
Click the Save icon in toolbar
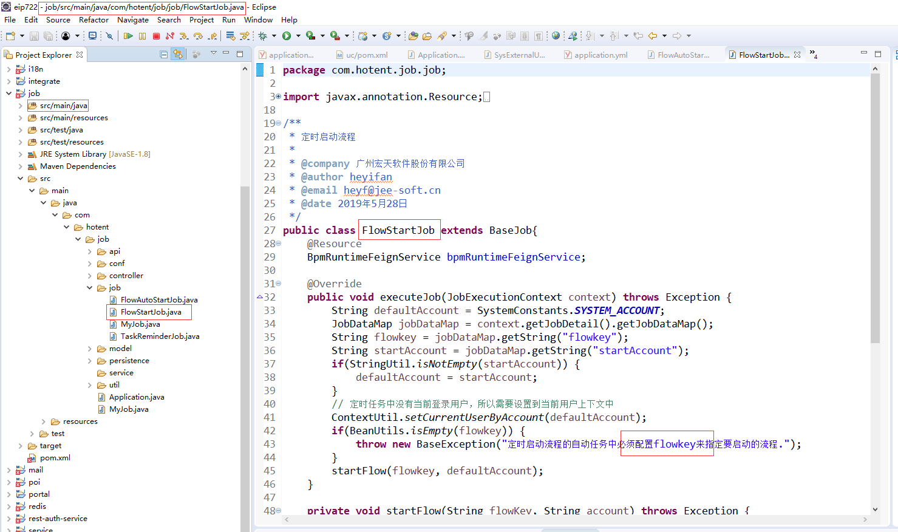(35, 36)
